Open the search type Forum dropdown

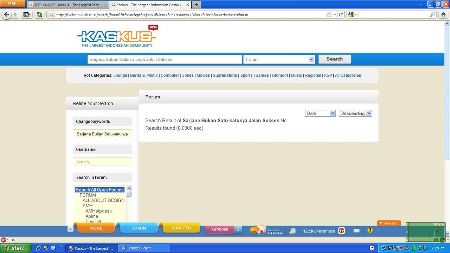[279, 59]
